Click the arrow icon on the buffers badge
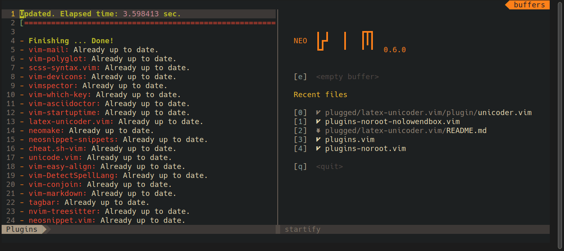 click(x=508, y=5)
